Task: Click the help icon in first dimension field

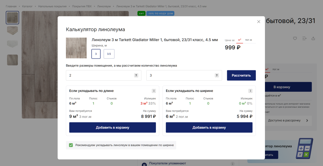Action: pyautogui.click(x=136, y=75)
